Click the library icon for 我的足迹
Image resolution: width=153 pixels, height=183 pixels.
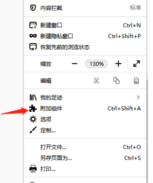[33, 97]
